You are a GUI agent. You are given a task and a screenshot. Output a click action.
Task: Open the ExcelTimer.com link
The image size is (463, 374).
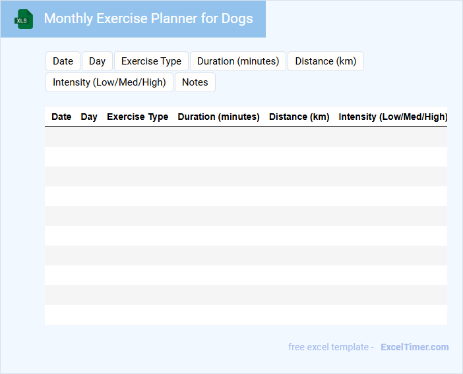click(414, 347)
